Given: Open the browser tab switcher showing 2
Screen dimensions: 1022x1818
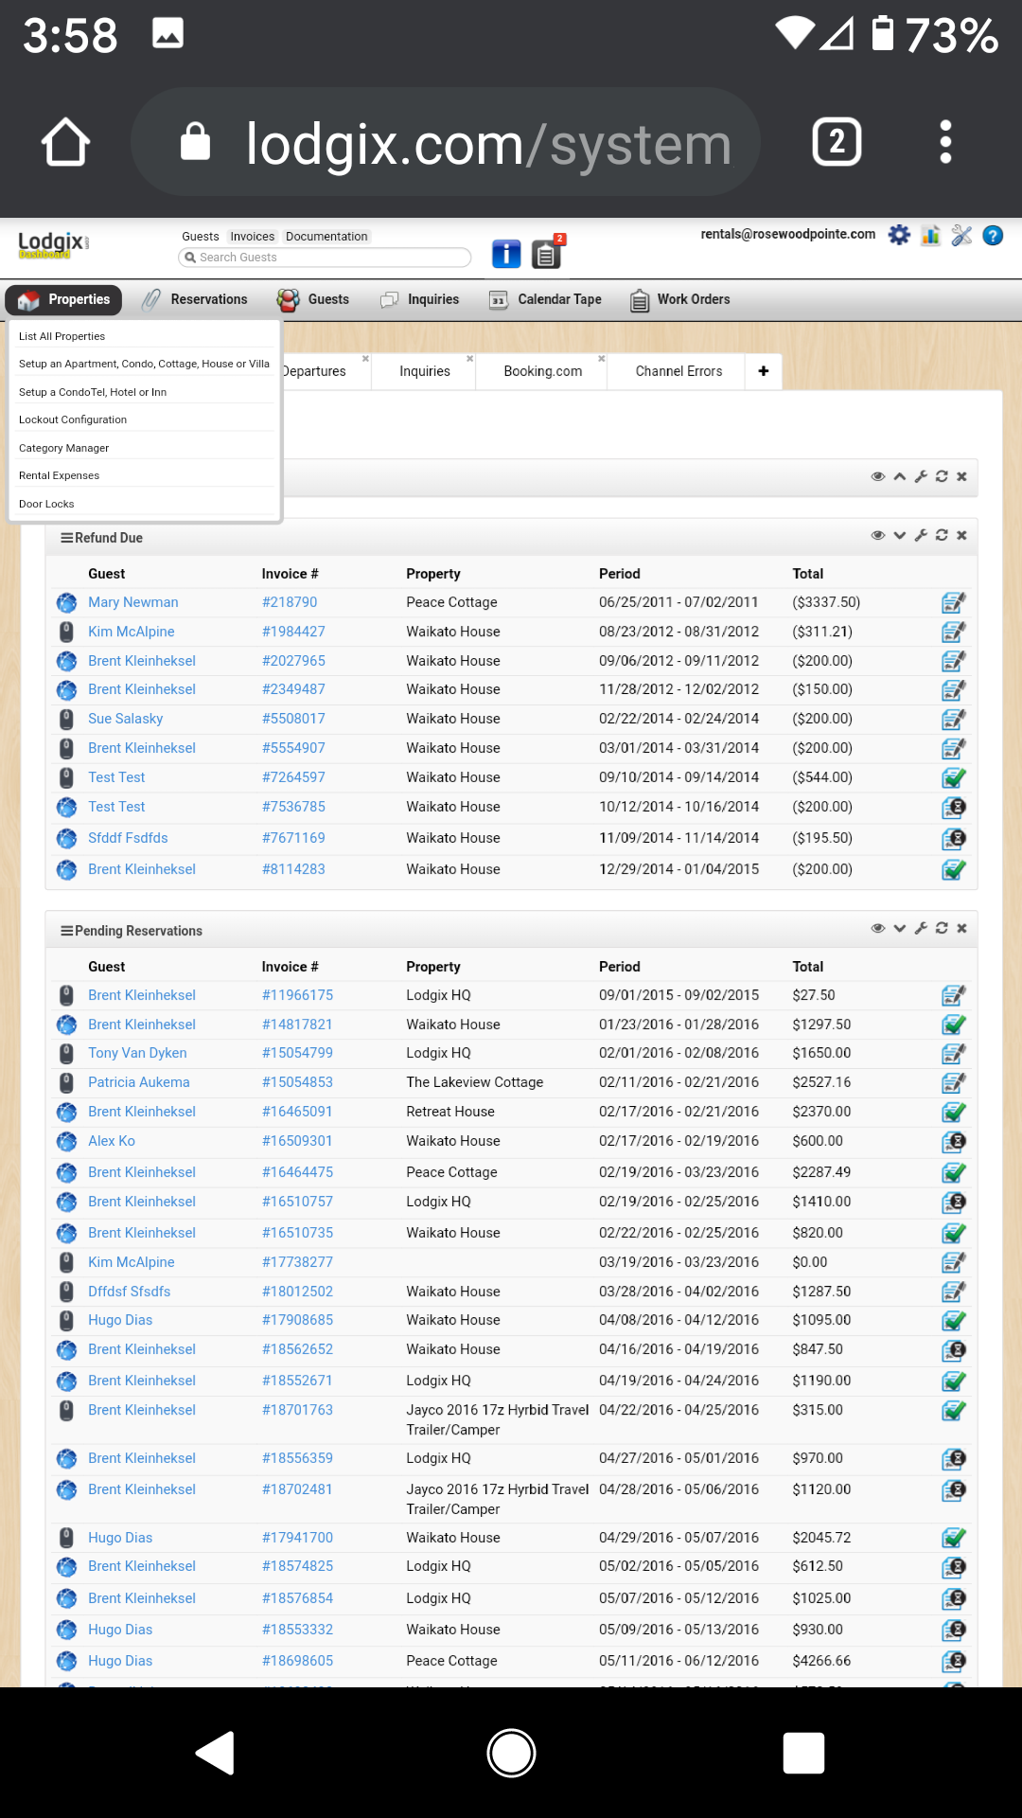Looking at the screenshot, I should coord(837,142).
